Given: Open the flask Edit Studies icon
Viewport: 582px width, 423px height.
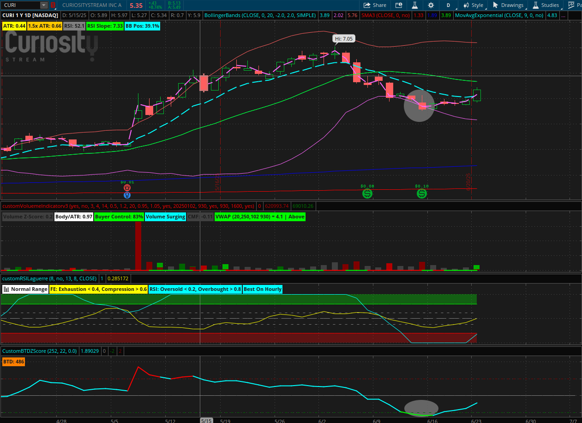Looking at the screenshot, I should (414, 5).
